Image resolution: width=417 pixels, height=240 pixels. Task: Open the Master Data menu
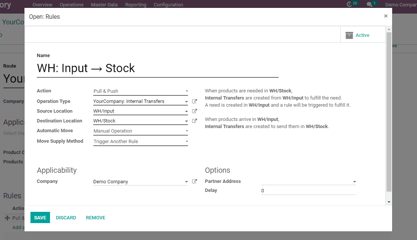tap(104, 5)
